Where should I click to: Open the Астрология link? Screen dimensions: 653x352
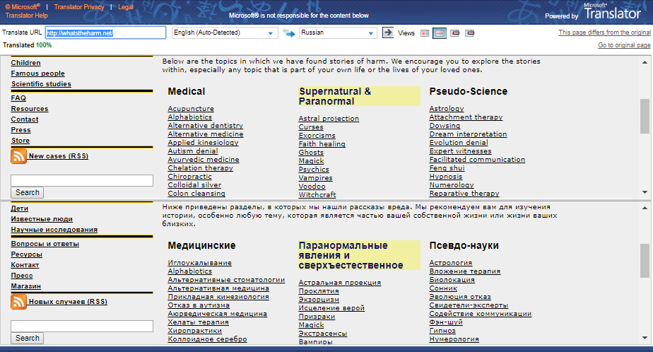pos(451,263)
